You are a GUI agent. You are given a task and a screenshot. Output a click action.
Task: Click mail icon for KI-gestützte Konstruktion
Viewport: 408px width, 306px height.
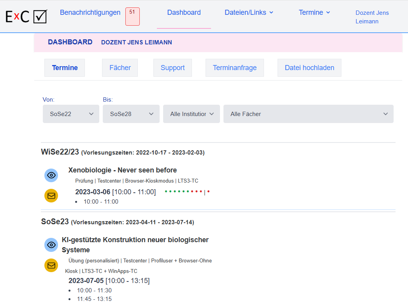click(51, 266)
